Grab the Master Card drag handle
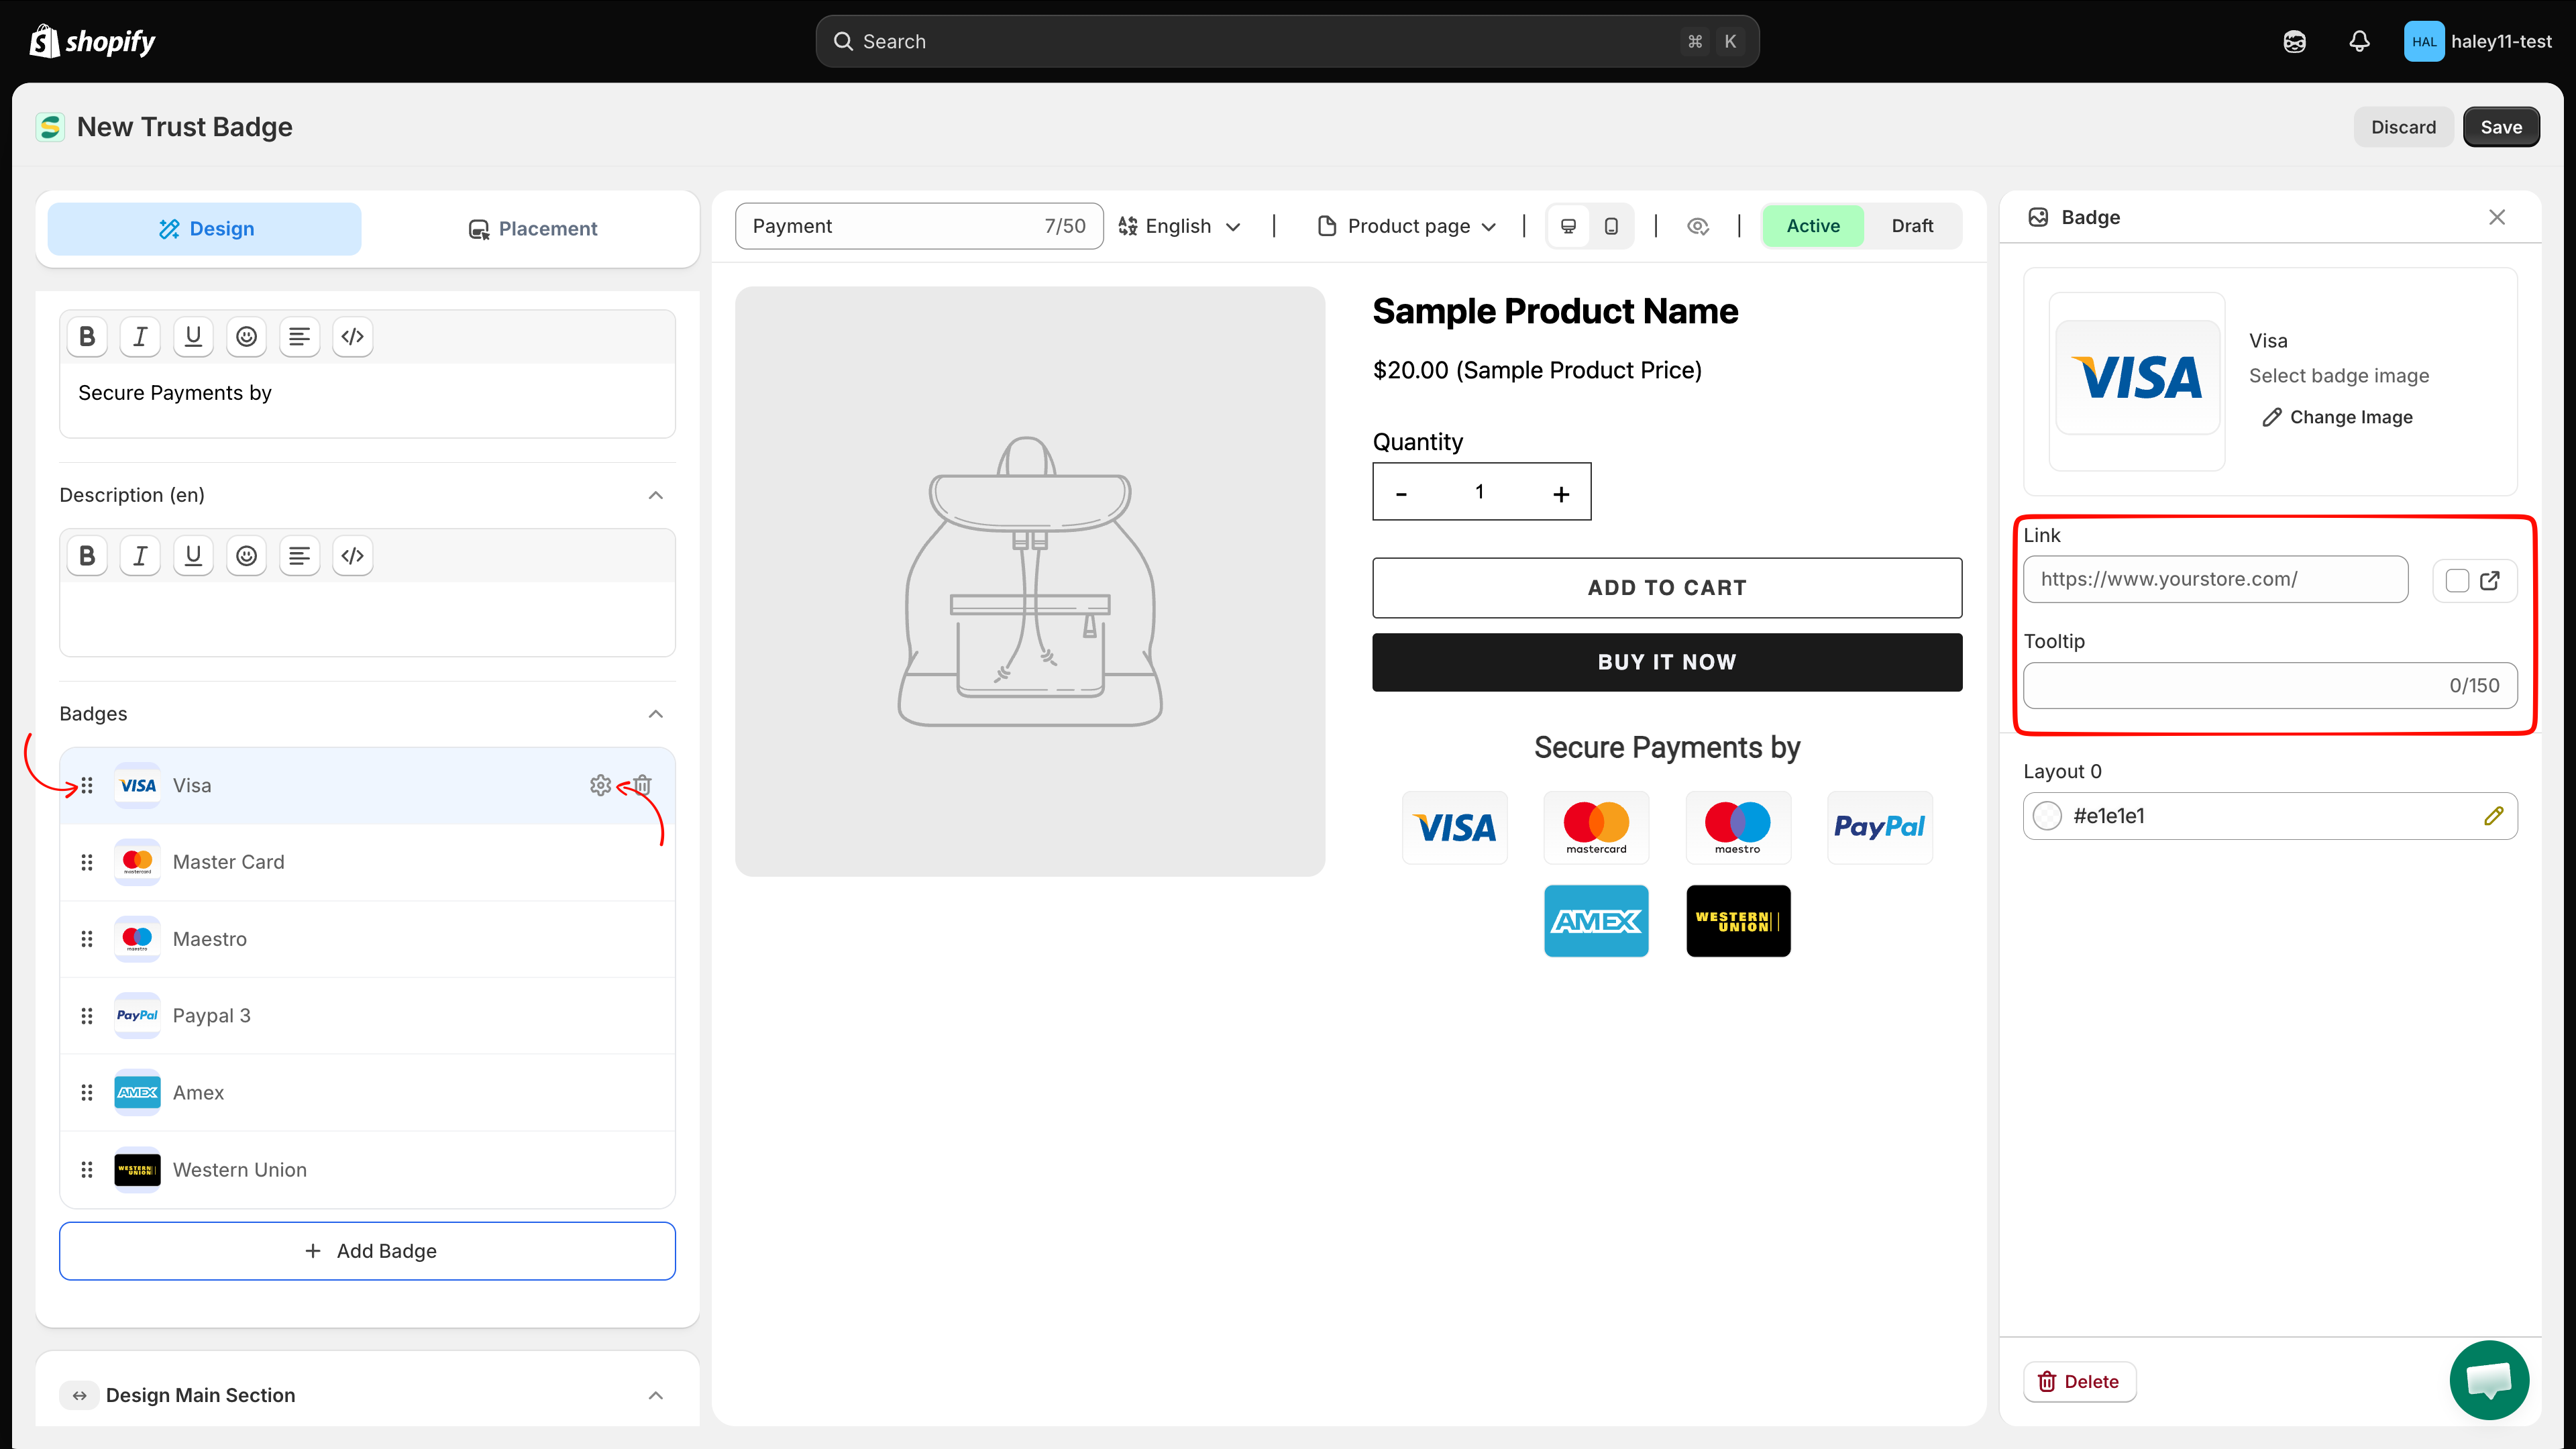 point(87,862)
